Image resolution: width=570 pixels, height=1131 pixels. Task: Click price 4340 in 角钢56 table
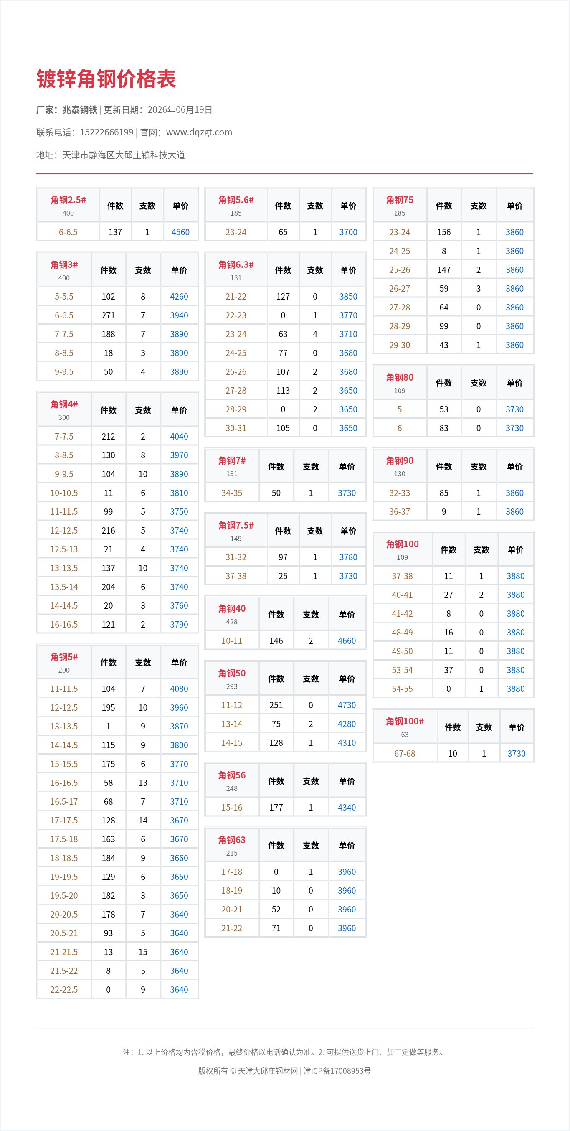347,808
